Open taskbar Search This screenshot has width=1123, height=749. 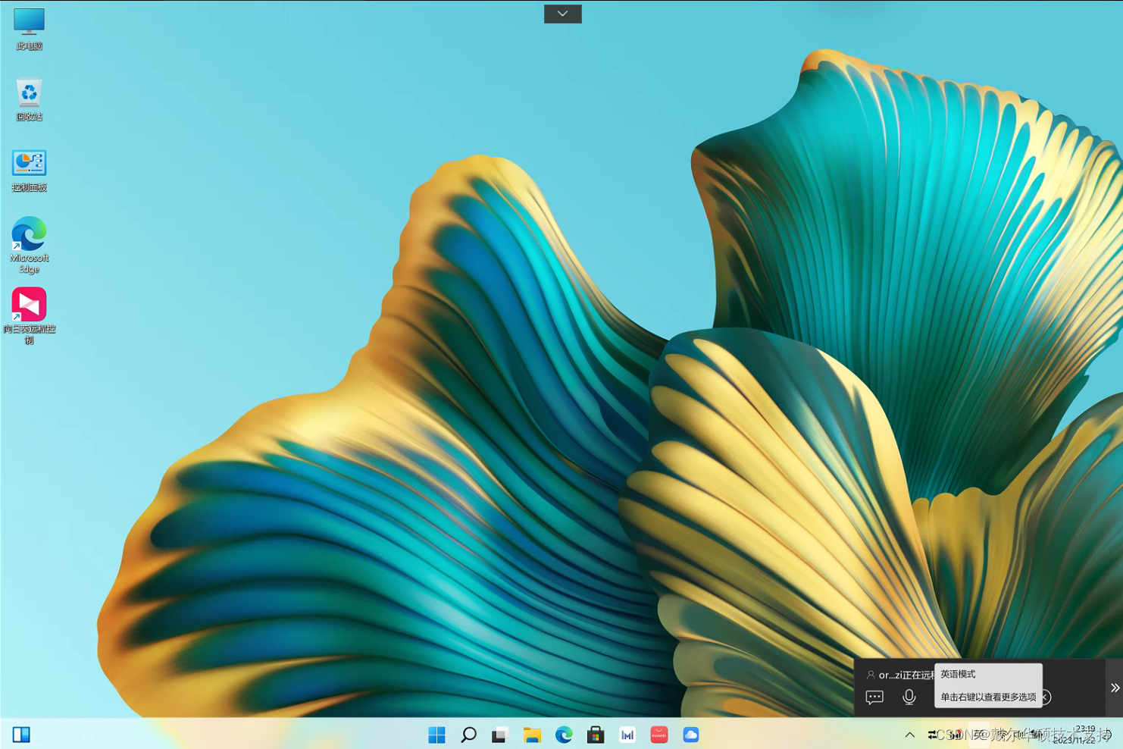tap(468, 735)
